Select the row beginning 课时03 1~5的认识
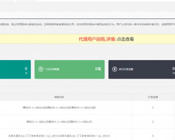This screenshot has width=175, height=140. [87, 122]
